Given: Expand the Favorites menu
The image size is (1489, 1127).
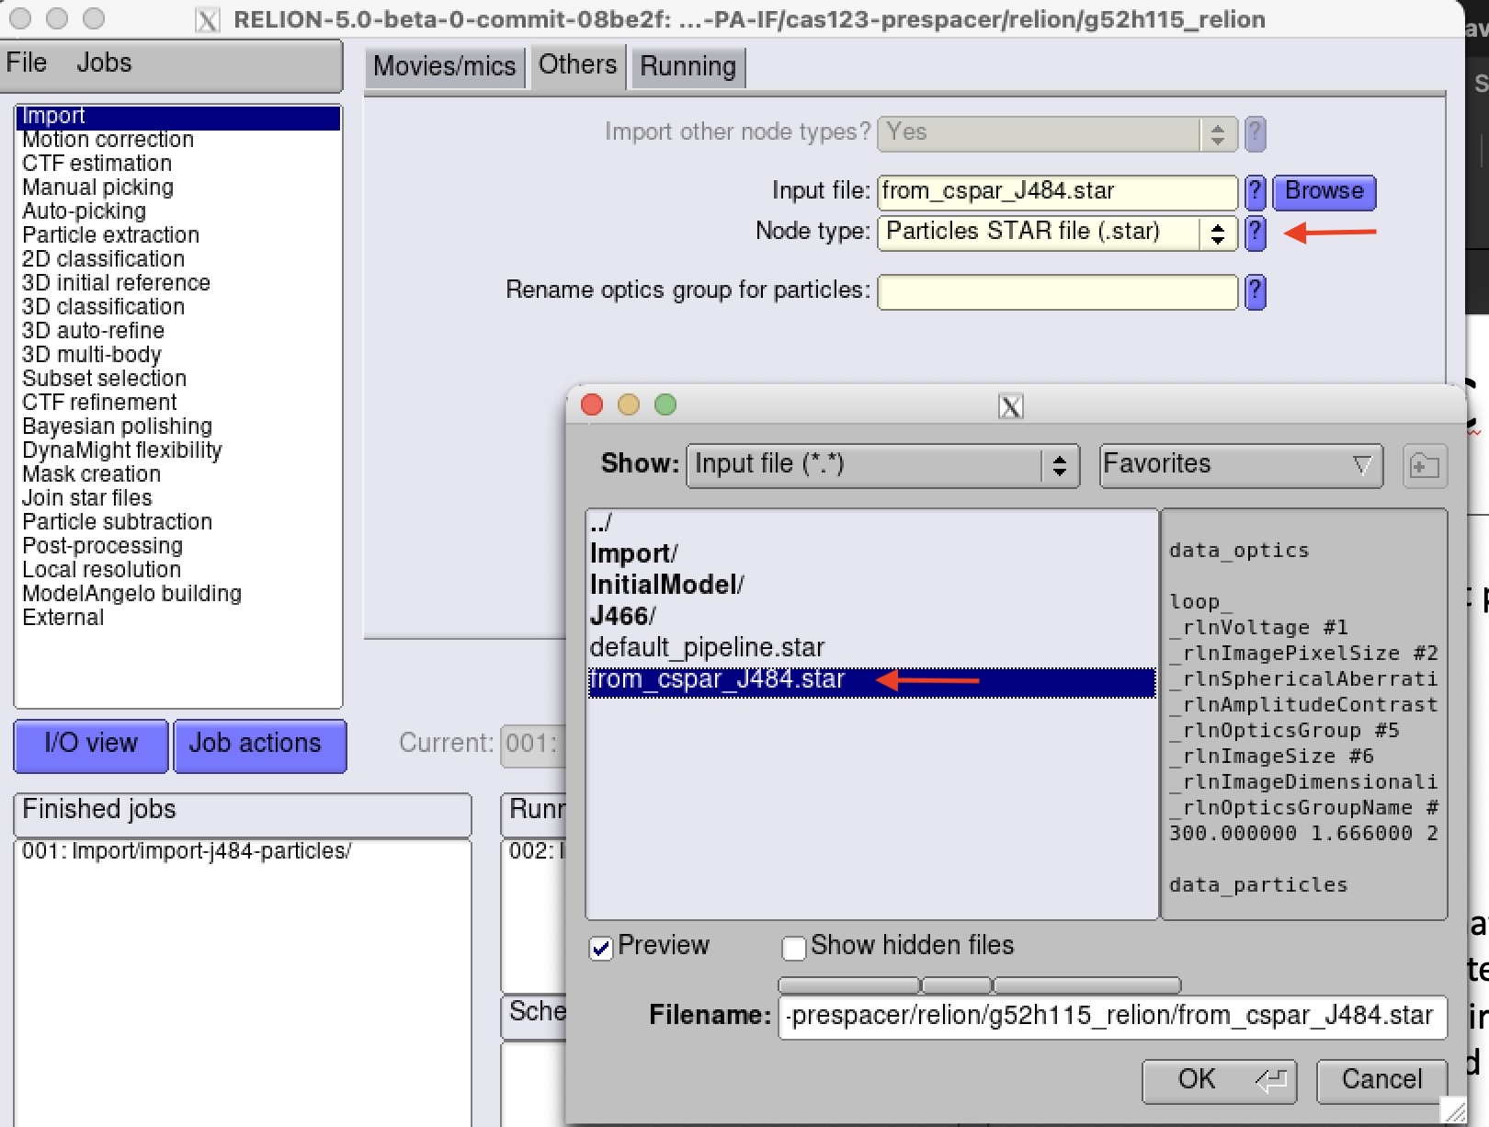Looking at the screenshot, I should [1241, 465].
